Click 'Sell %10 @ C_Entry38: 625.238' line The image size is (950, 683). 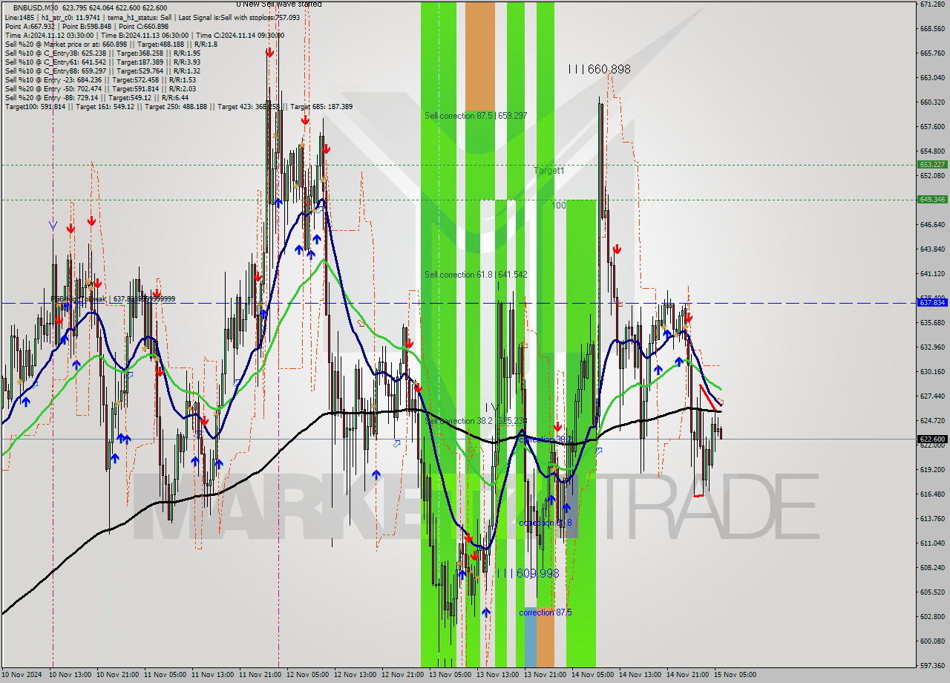tap(102, 53)
